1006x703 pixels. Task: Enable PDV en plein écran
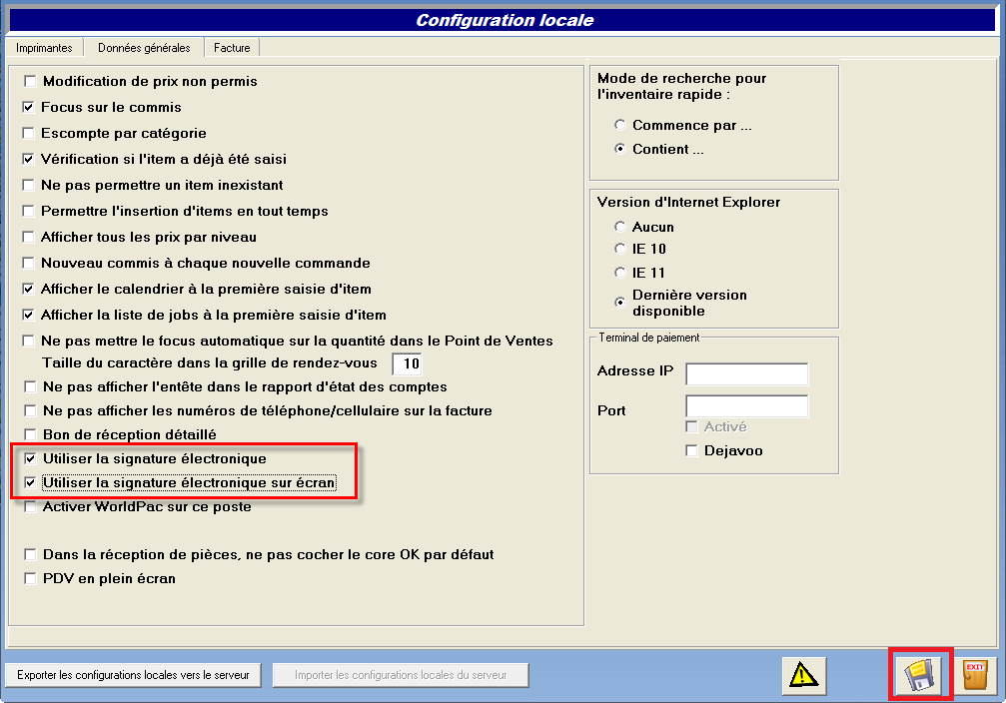(x=30, y=578)
